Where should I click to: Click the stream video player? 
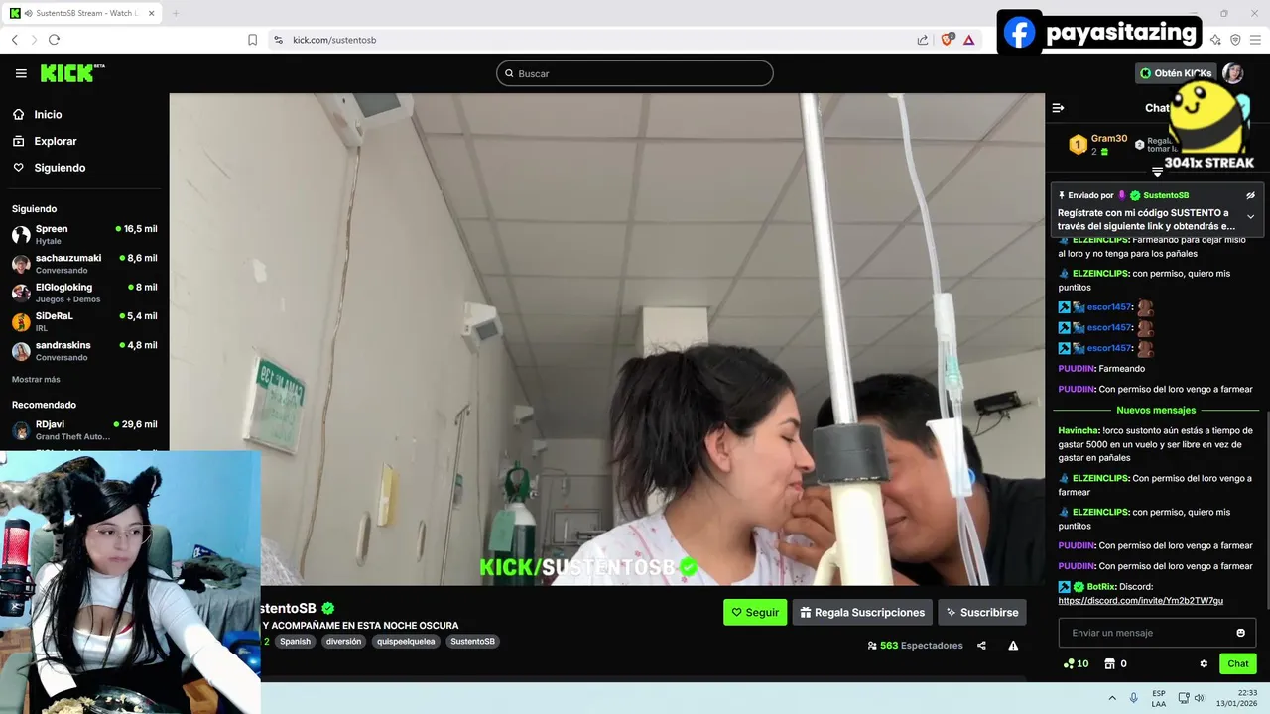(606, 339)
